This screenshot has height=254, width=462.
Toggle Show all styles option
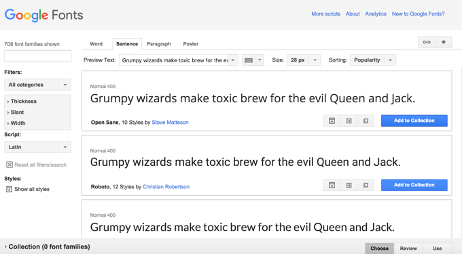click(x=28, y=189)
